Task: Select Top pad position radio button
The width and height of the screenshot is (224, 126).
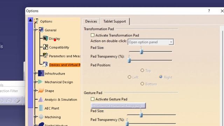Action: pyautogui.click(x=142, y=70)
